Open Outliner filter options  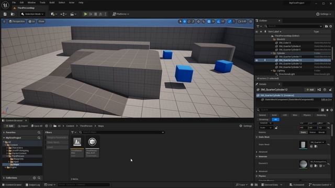point(259,26)
